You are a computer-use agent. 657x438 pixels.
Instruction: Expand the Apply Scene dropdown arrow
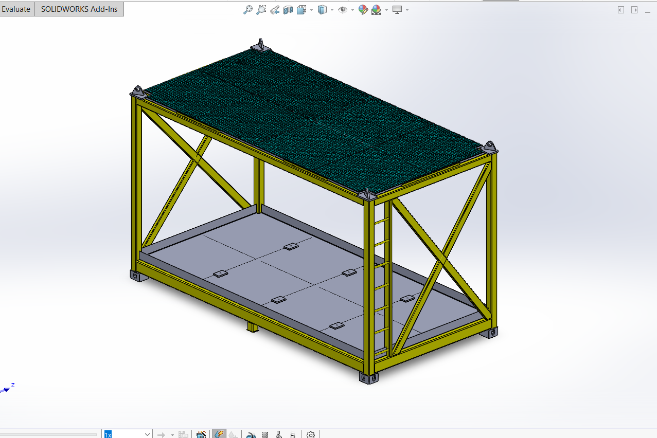tap(386, 10)
